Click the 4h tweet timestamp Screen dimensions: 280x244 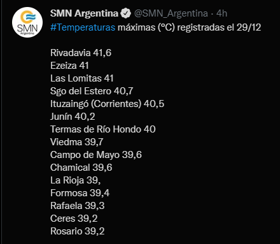[221, 13]
